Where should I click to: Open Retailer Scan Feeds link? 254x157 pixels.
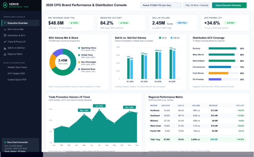[17, 67]
